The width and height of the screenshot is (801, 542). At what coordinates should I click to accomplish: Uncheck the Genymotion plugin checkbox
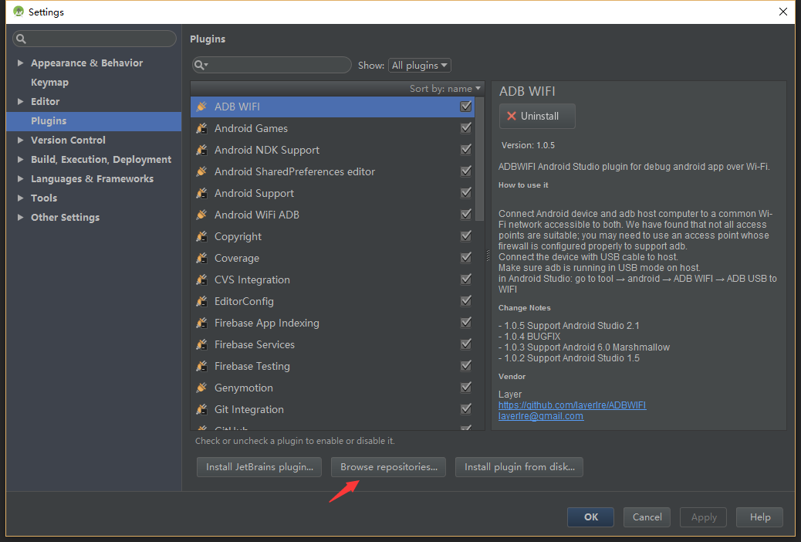click(x=466, y=387)
